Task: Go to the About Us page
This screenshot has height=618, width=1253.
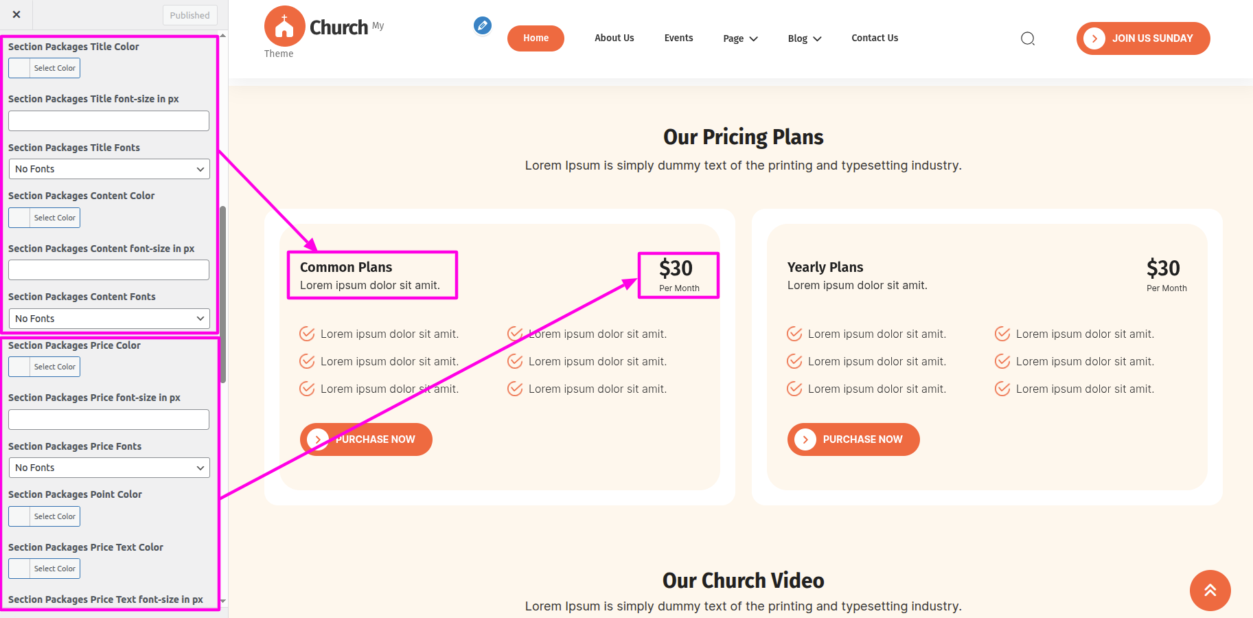Action: (614, 38)
